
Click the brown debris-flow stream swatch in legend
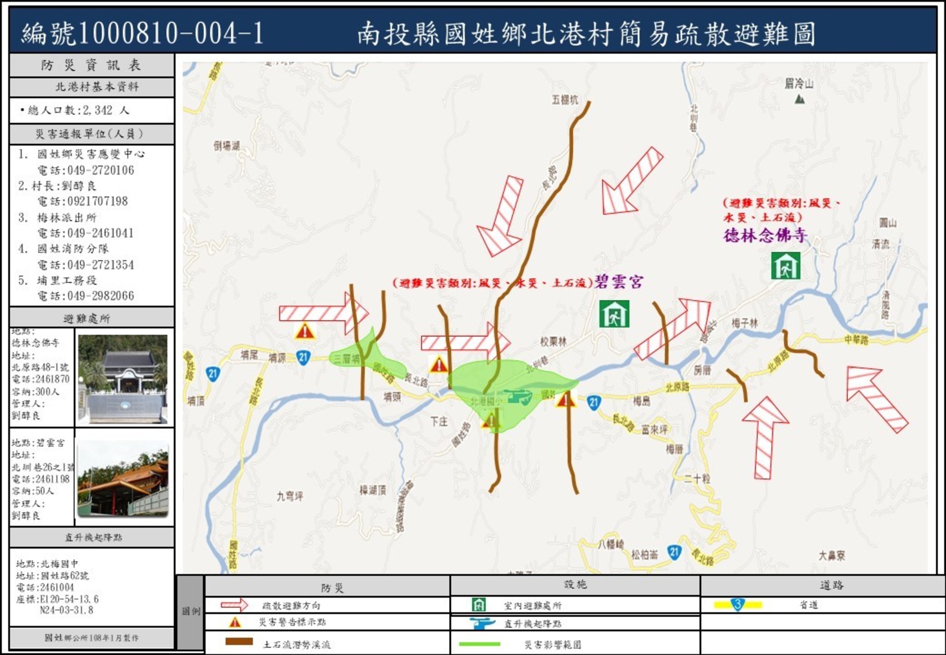click(239, 642)
